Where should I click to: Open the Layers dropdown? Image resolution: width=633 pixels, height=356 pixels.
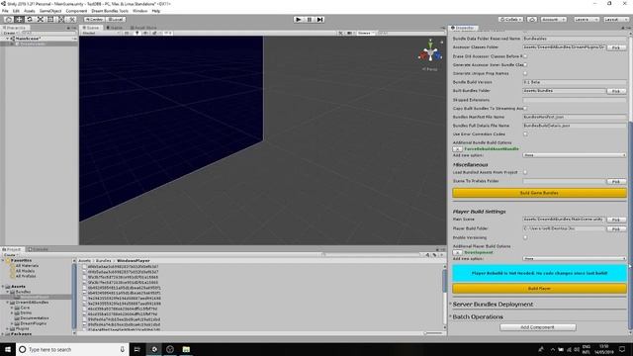click(586, 20)
